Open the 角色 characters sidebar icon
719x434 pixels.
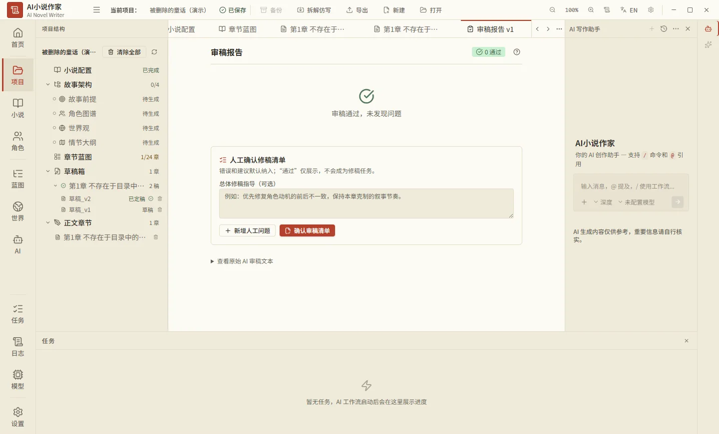tap(18, 141)
